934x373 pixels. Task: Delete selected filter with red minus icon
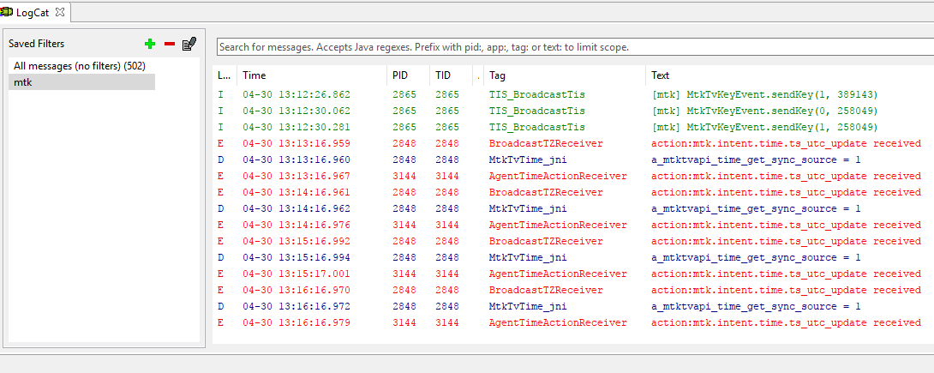pos(170,44)
